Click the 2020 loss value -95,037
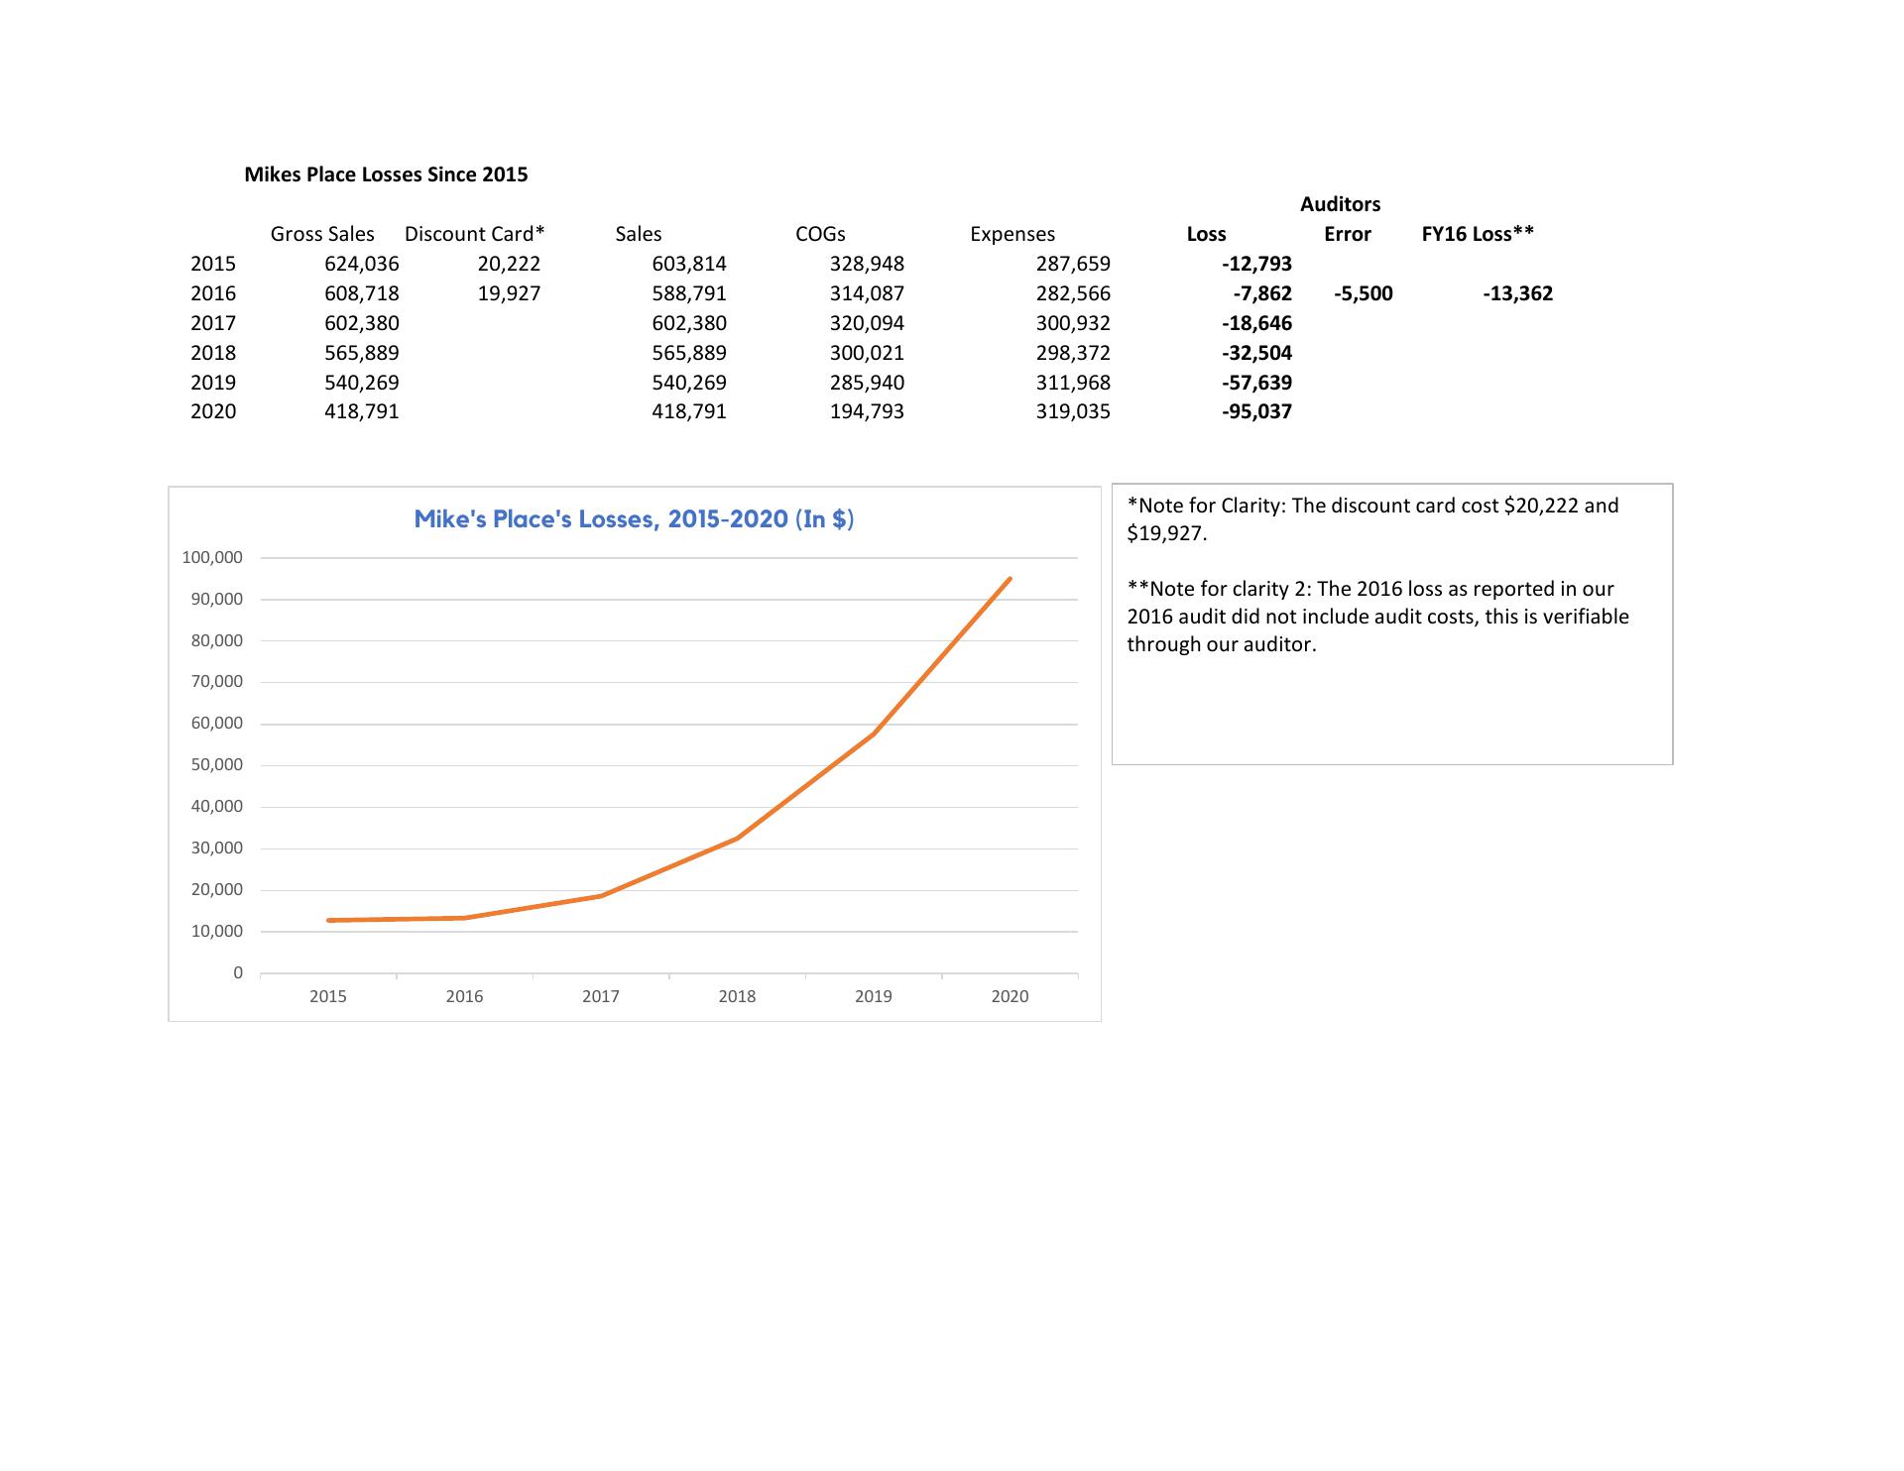1904x1471 pixels. click(1256, 411)
